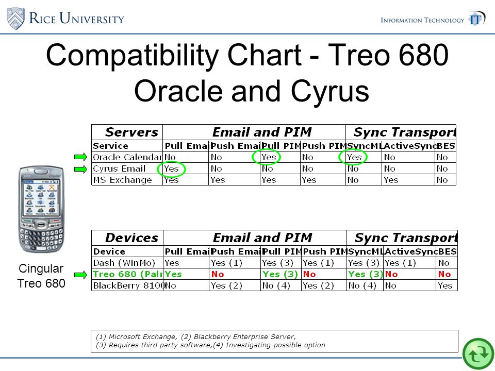Click "Sync Transport" heading in Servers table
This screenshot has height=371, width=495.
click(405, 132)
